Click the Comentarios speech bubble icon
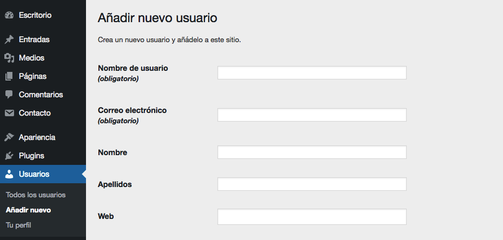This screenshot has height=240, width=503. 9,95
